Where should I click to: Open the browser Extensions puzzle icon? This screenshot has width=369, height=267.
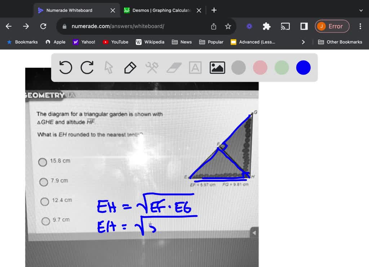266,26
